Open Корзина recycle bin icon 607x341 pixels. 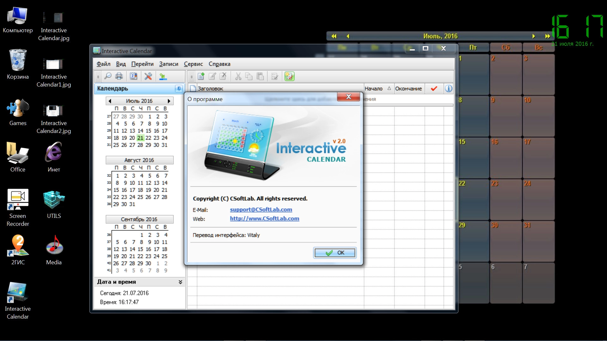pyautogui.click(x=18, y=64)
